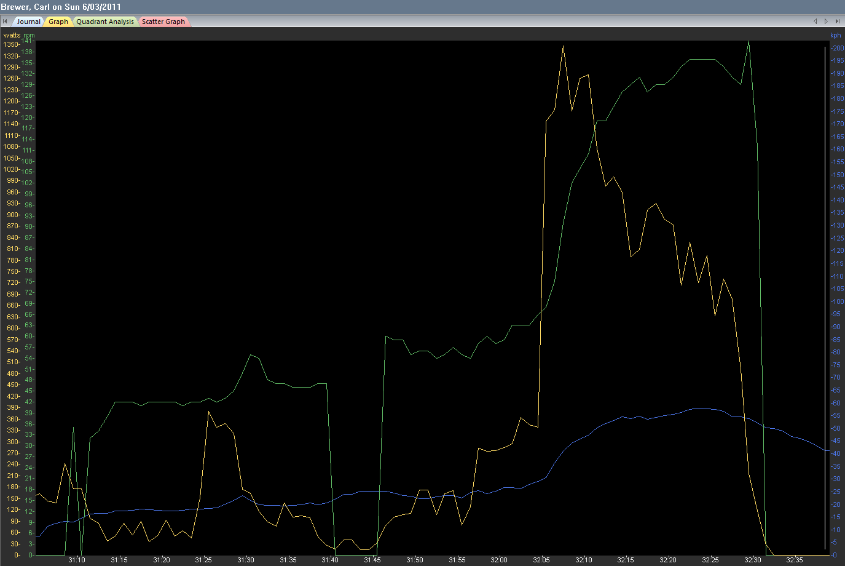Click the 32:35 time axis label
Image resolution: width=845 pixels, height=566 pixels.
click(x=795, y=560)
